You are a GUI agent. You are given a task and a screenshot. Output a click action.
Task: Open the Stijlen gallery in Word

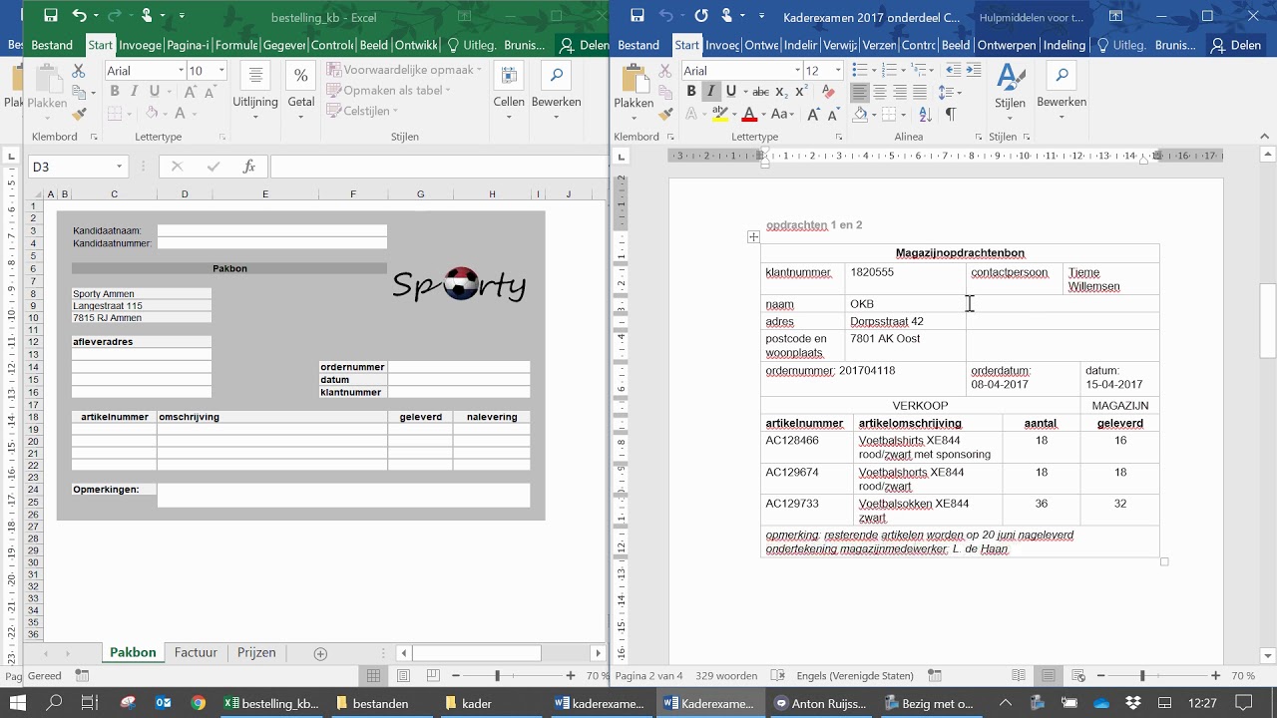click(1010, 88)
